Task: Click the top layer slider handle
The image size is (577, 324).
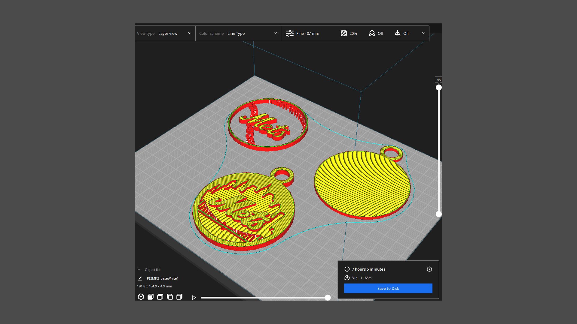Action: (439, 88)
